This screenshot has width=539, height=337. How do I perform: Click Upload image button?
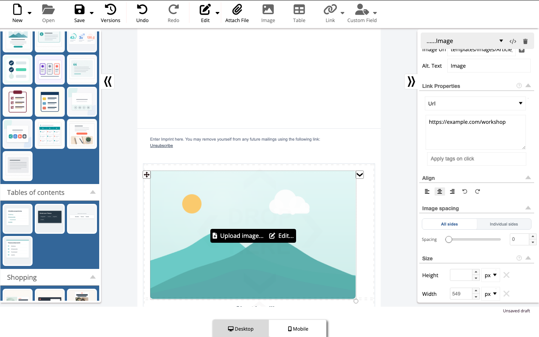238,236
